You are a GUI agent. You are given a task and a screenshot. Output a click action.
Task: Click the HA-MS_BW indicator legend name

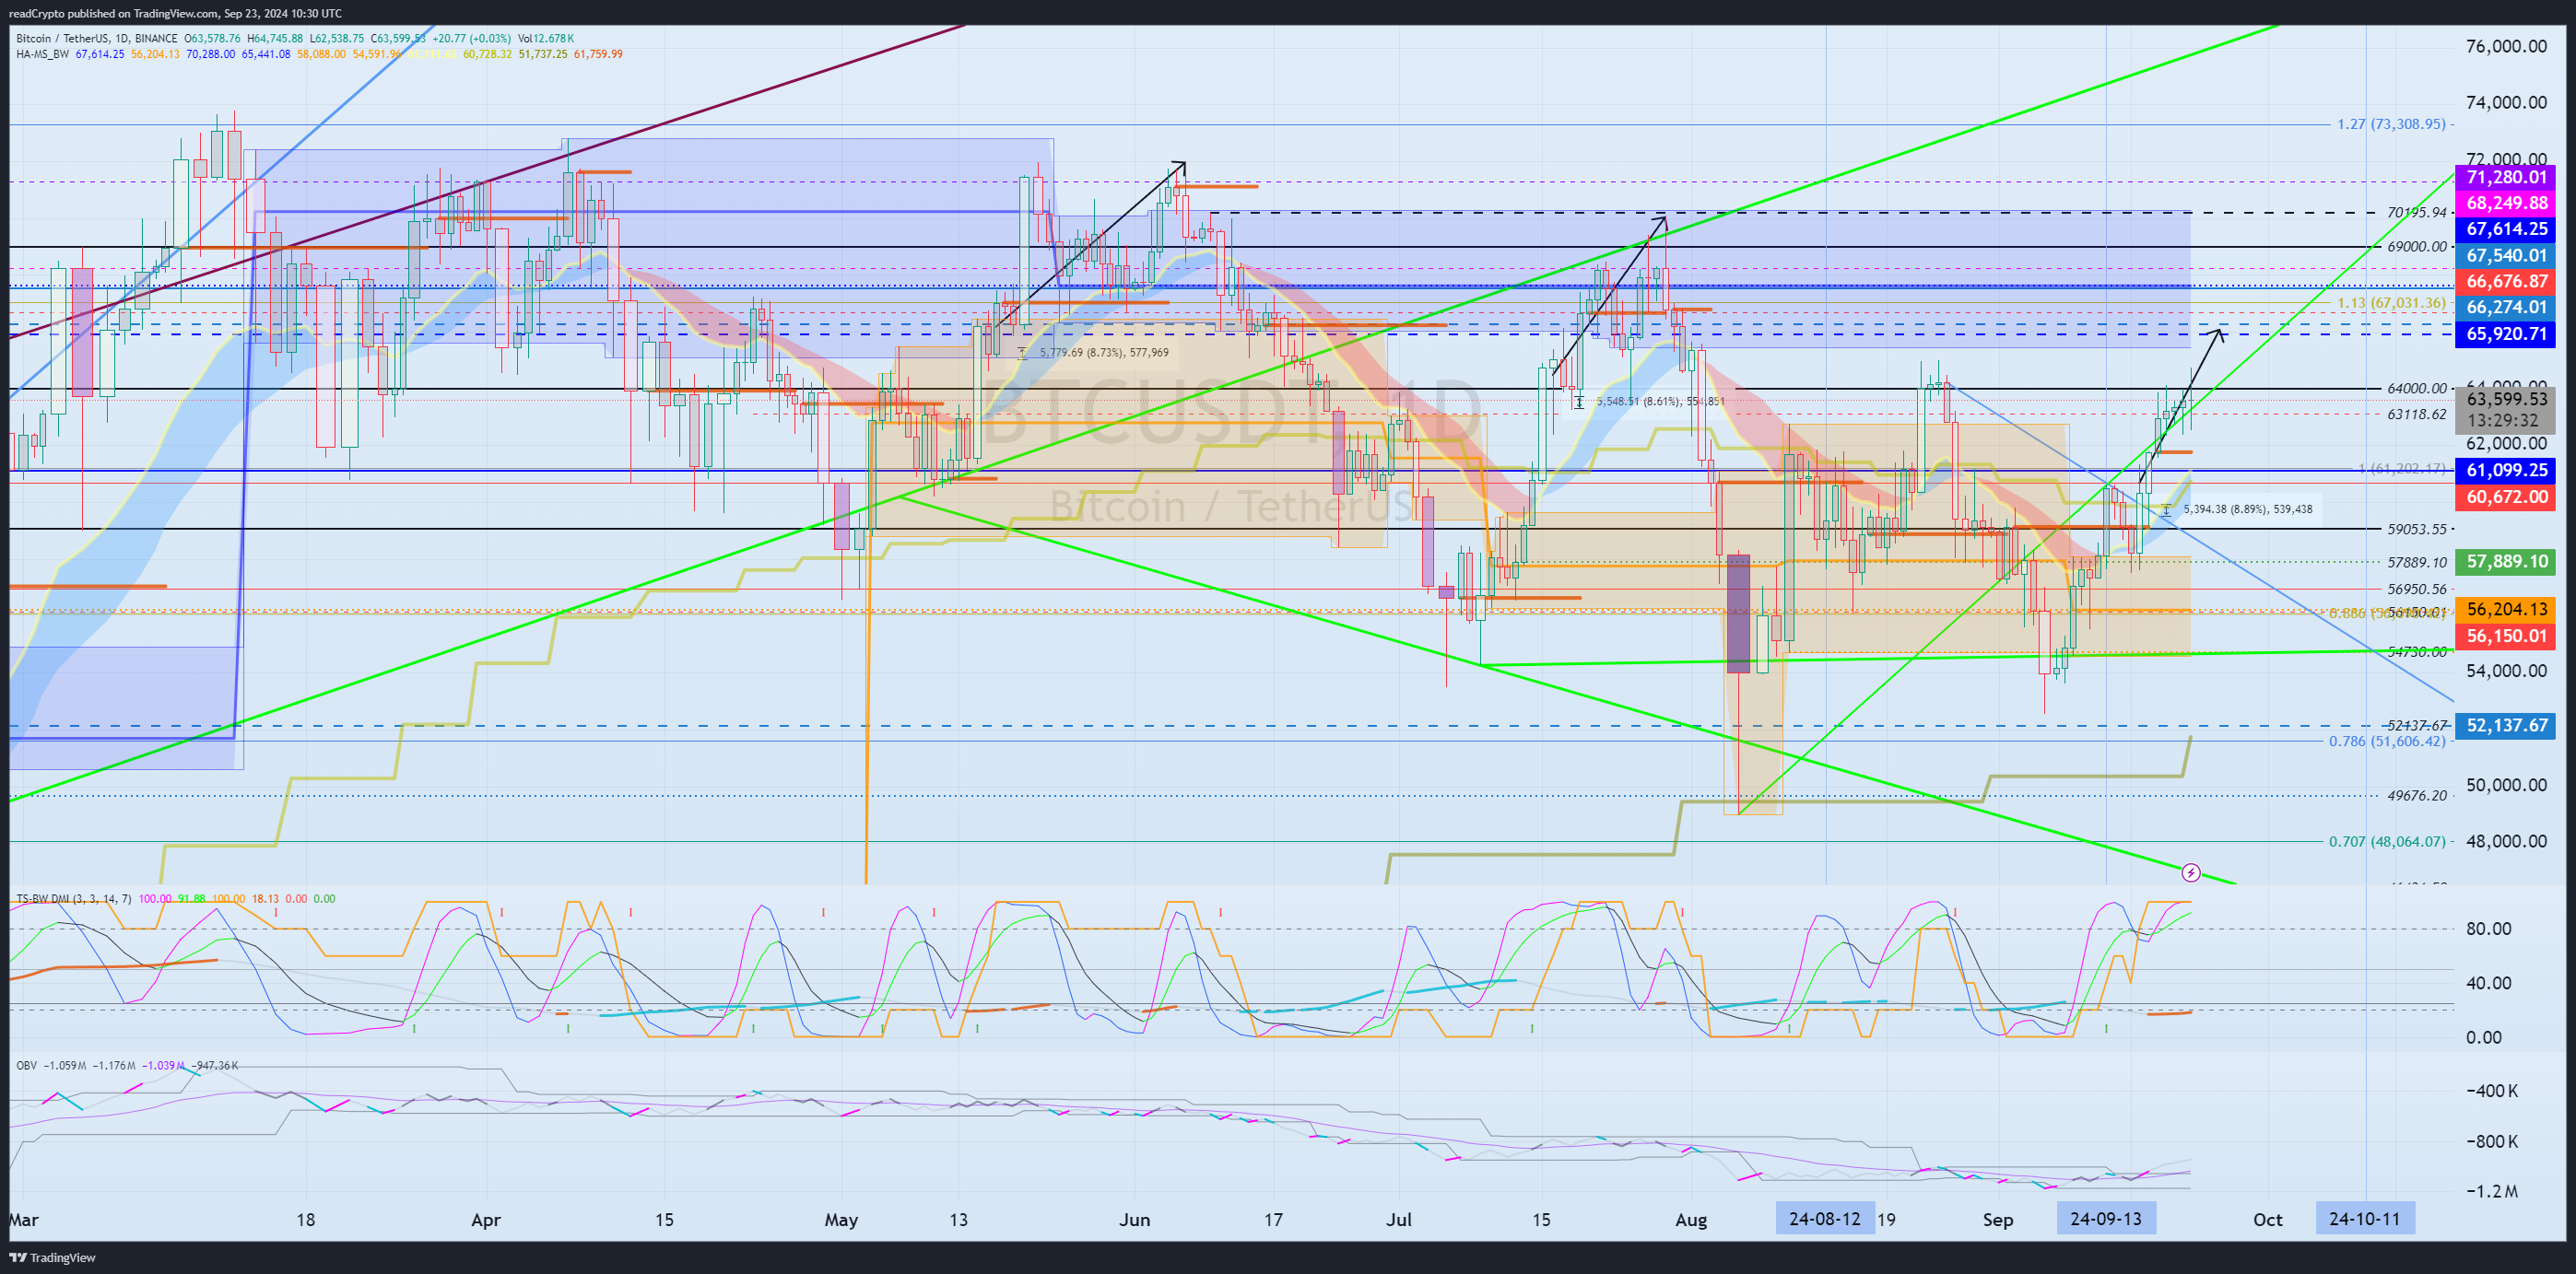(42, 54)
